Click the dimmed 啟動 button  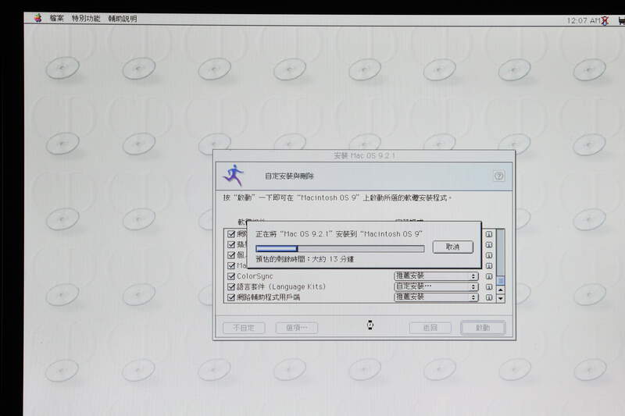(x=483, y=328)
